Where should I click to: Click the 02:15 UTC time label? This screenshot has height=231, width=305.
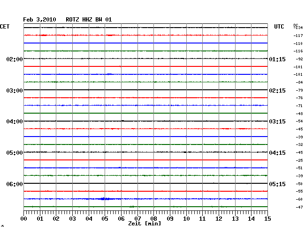pos(277,91)
